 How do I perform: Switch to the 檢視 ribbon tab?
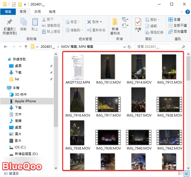tap(52, 12)
